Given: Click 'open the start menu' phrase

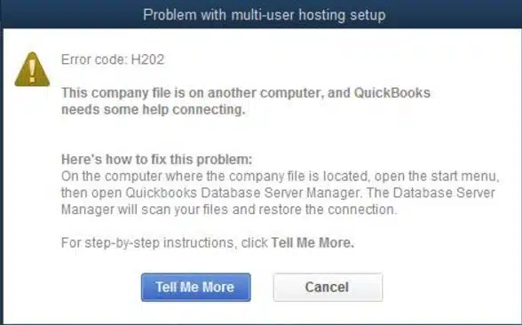Looking at the screenshot, I should 437,176.
